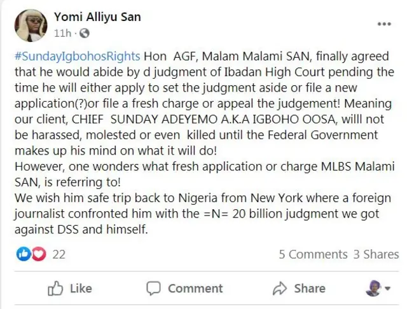Click the thumbs-up icon beside Like
407x309 pixels.
pyautogui.click(x=57, y=288)
